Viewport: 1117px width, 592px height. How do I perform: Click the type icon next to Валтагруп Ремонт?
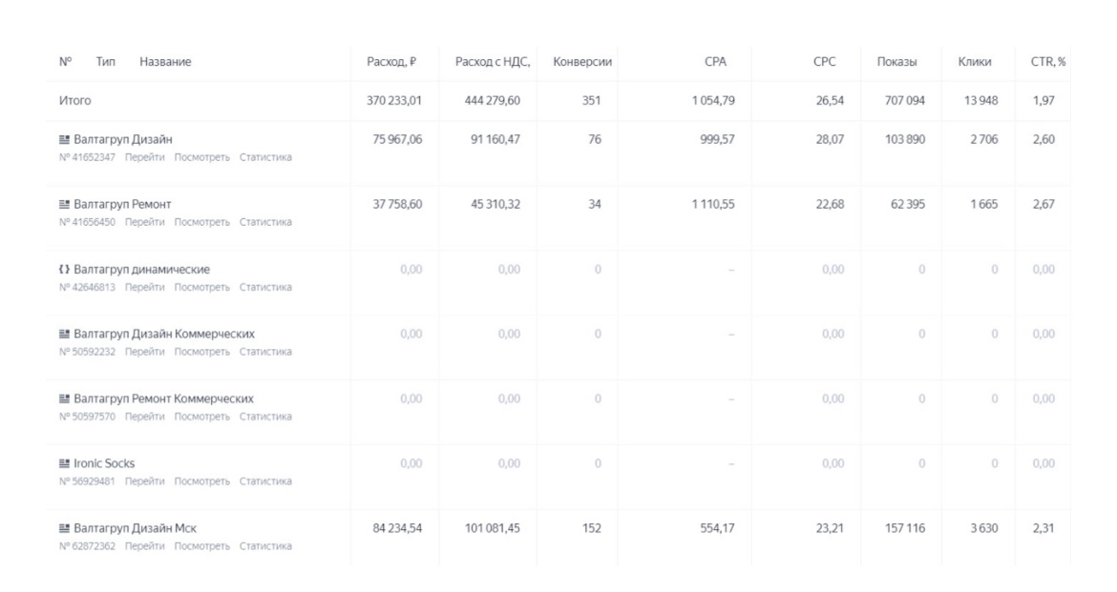tap(64, 204)
